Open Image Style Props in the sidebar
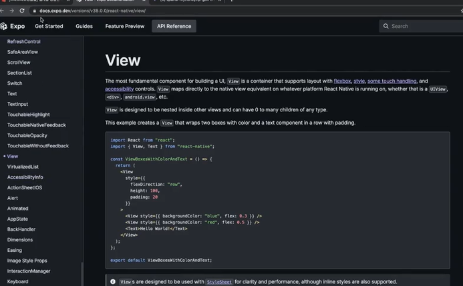This screenshot has height=286, width=463. point(27,261)
